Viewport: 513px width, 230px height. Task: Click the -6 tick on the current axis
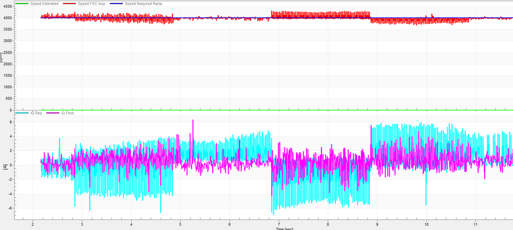pyautogui.click(x=11, y=208)
